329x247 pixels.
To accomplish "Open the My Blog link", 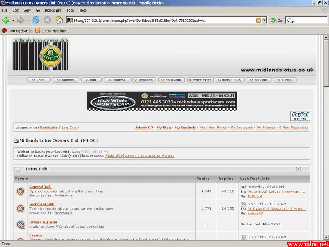I will point(164,128).
